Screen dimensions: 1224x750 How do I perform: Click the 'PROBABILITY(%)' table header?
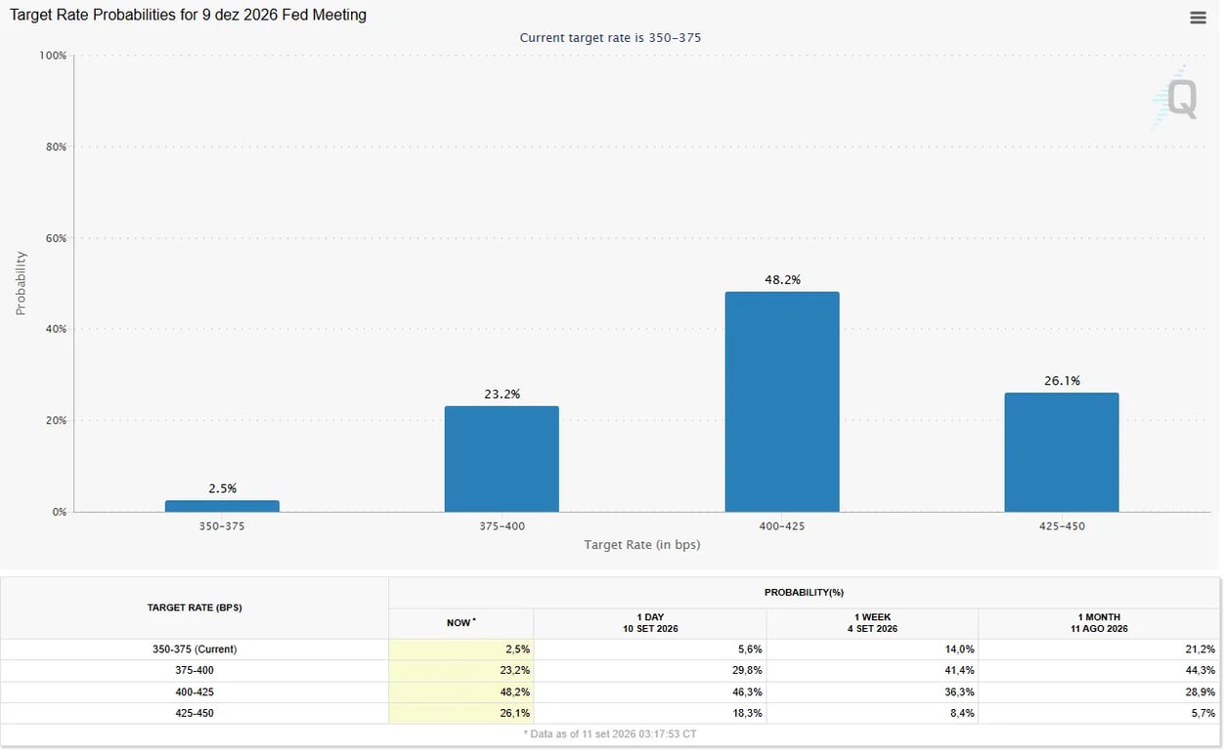[805, 593]
